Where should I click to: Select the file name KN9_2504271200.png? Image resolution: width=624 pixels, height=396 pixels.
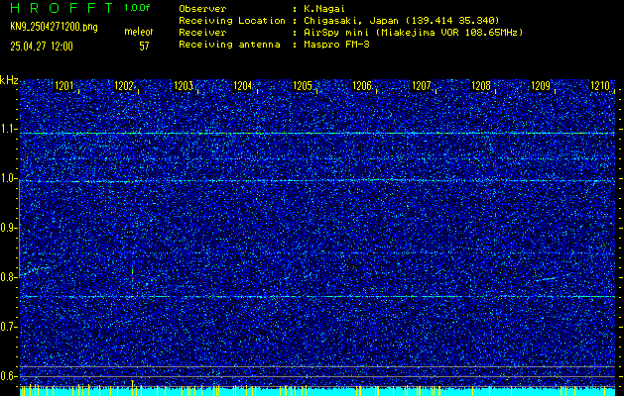(x=54, y=27)
